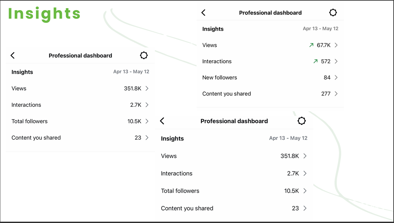Image resolution: width=394 pixels, height=223 pixels.
Task: Expand the chevron next to 277 content shared
Action: click(336, 94)
